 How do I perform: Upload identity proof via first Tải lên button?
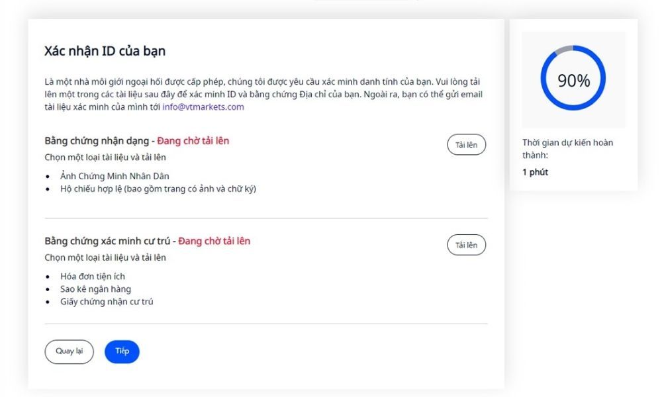(x=466, y=144)
